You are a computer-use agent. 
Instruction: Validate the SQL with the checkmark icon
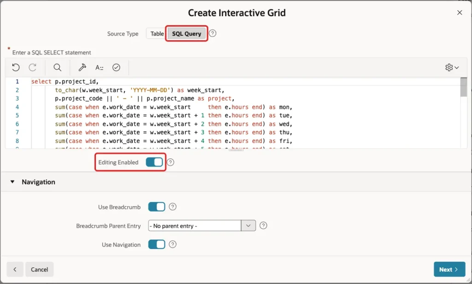(116, 67)
